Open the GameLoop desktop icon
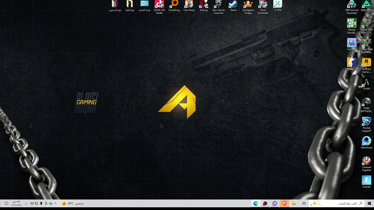Viewport: 374px width, 210px height. coord(366,143)
